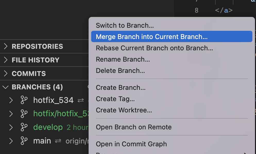This screenshot has height=154, width=256.
Task: Select Delete Branch option
Action: click(x=120, y=71)
